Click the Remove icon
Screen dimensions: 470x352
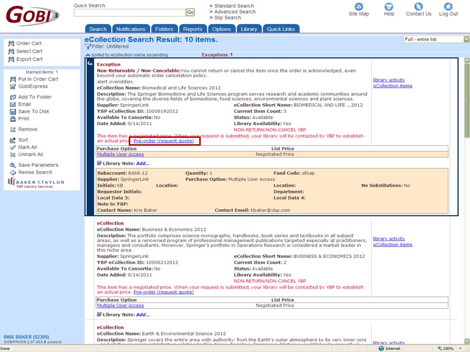coord(13,130)
